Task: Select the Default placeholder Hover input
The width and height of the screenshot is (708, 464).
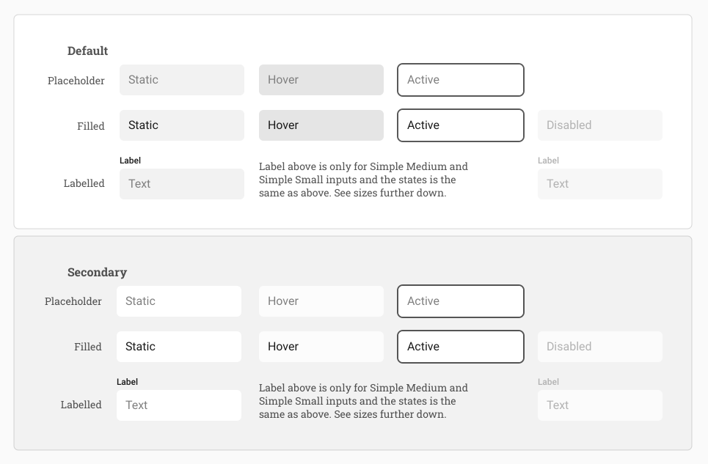Action: point(321,80)
